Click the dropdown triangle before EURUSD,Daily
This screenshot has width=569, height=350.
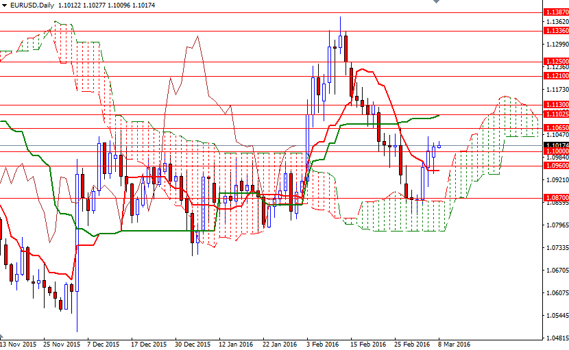tap(5, 5)
